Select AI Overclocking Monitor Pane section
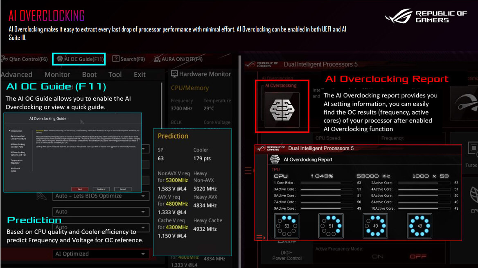This screenshot has height=268, width=478. [18, 146]
